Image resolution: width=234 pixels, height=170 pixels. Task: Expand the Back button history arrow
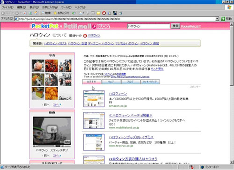pyautogui.click(x=13, y=13)
